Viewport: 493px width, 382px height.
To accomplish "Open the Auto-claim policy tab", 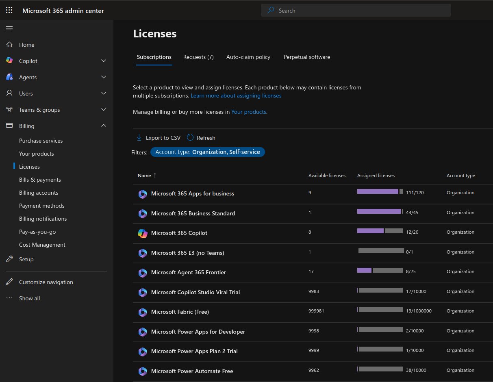I will coord(248,57).
